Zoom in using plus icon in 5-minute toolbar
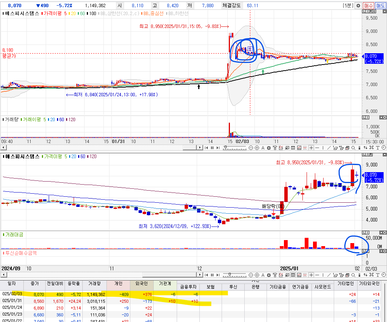The image size is (387, 322). pyautogui.click(x=257, y=148)
